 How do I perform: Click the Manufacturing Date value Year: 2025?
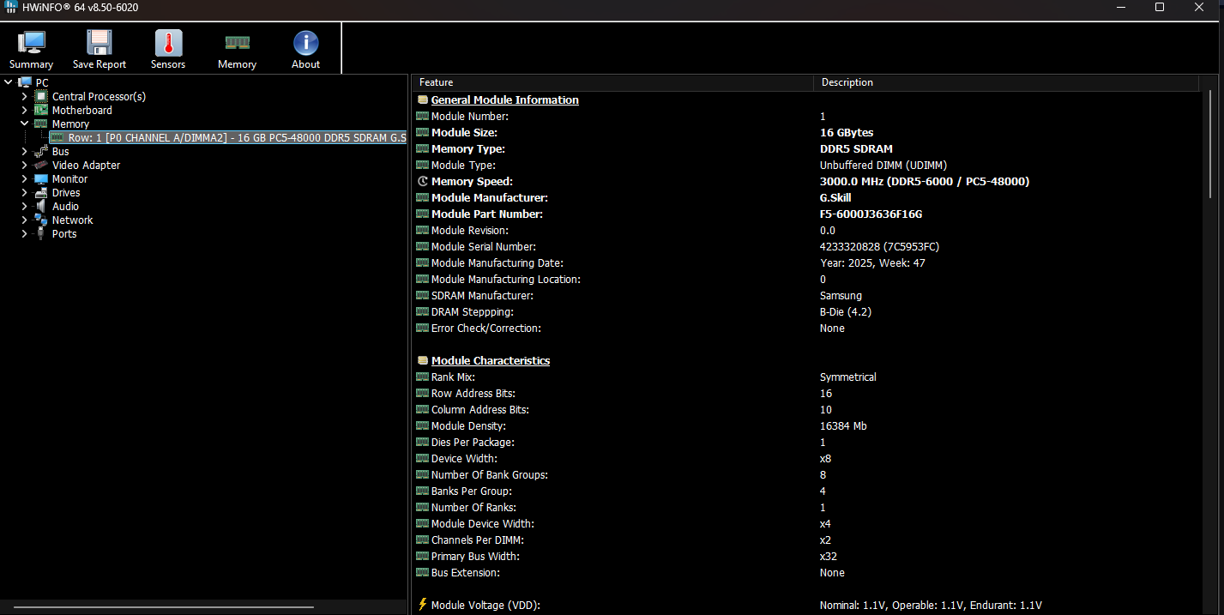[x=872, y=262]
